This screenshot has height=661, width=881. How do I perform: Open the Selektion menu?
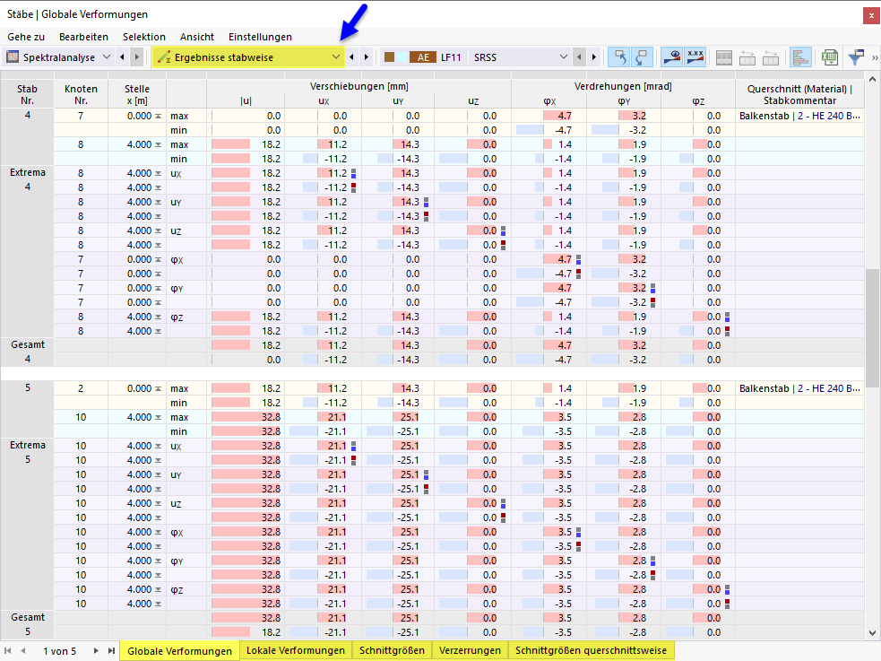click(144, 37)
